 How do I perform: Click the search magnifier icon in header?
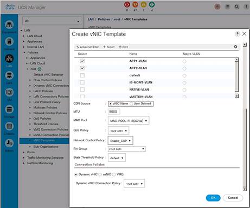click(x=236, y=6)
